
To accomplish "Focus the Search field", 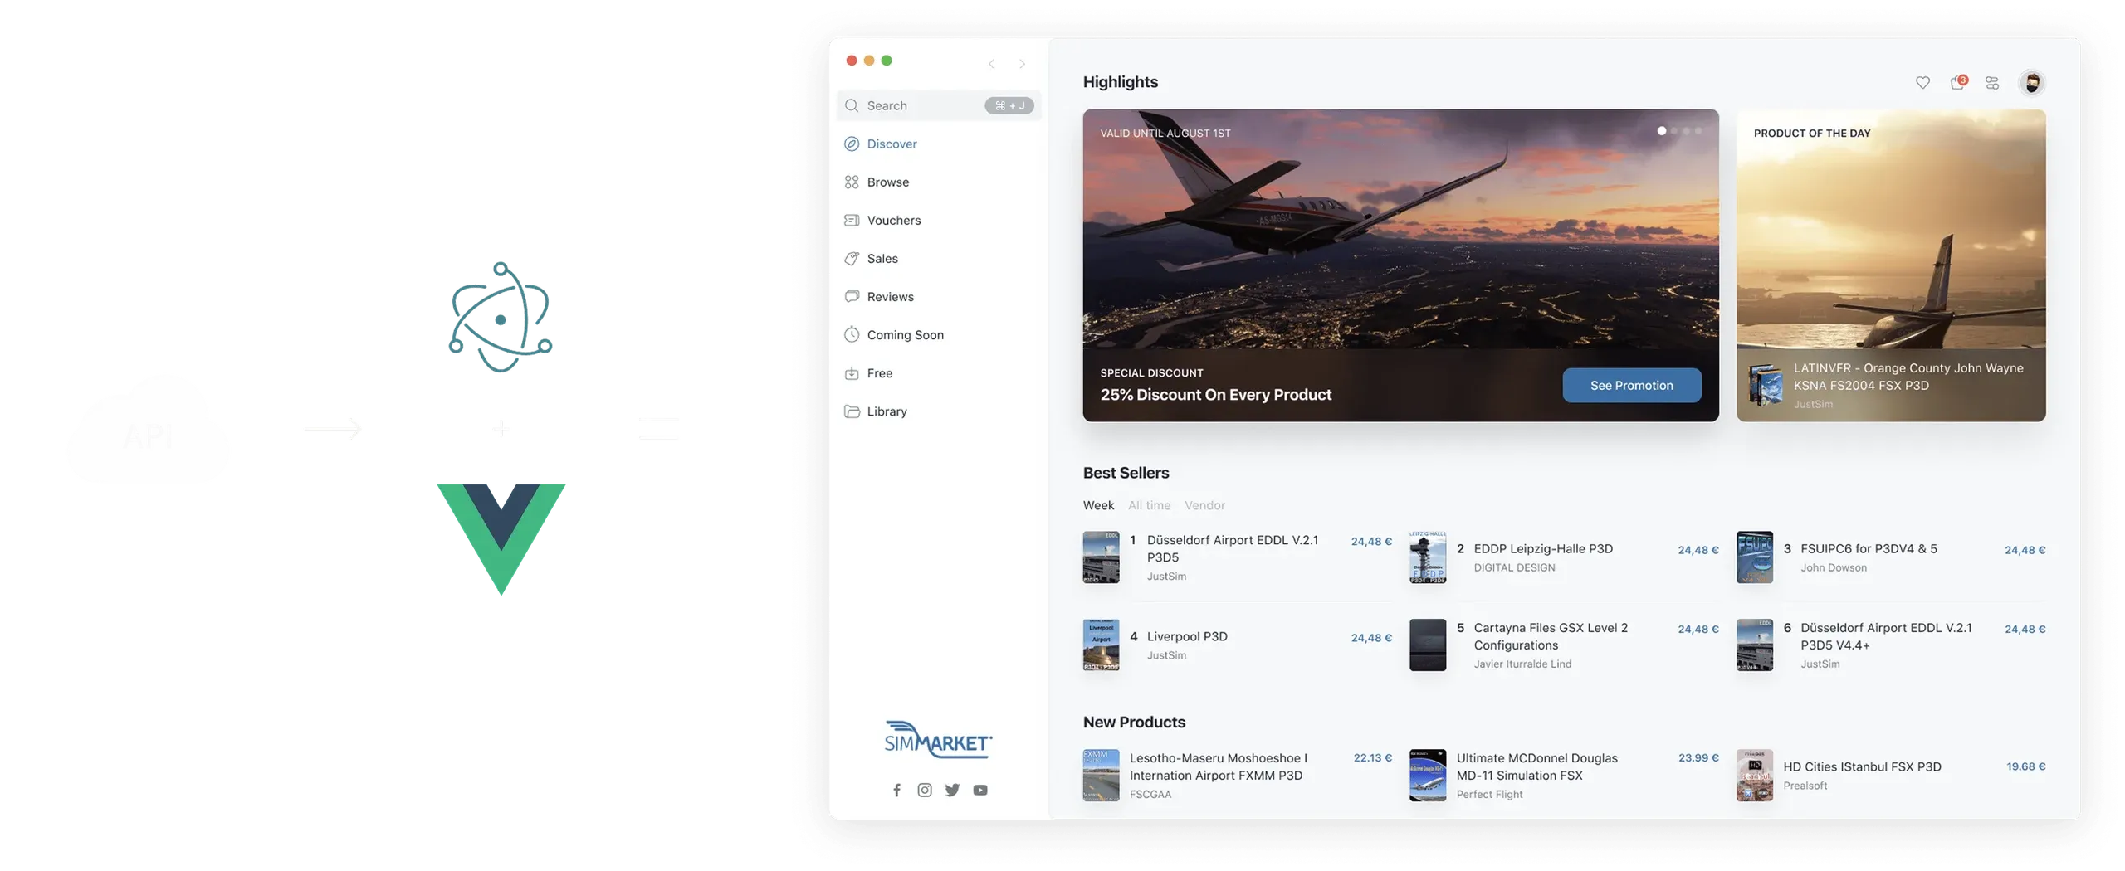I will [x=938, y=105].
